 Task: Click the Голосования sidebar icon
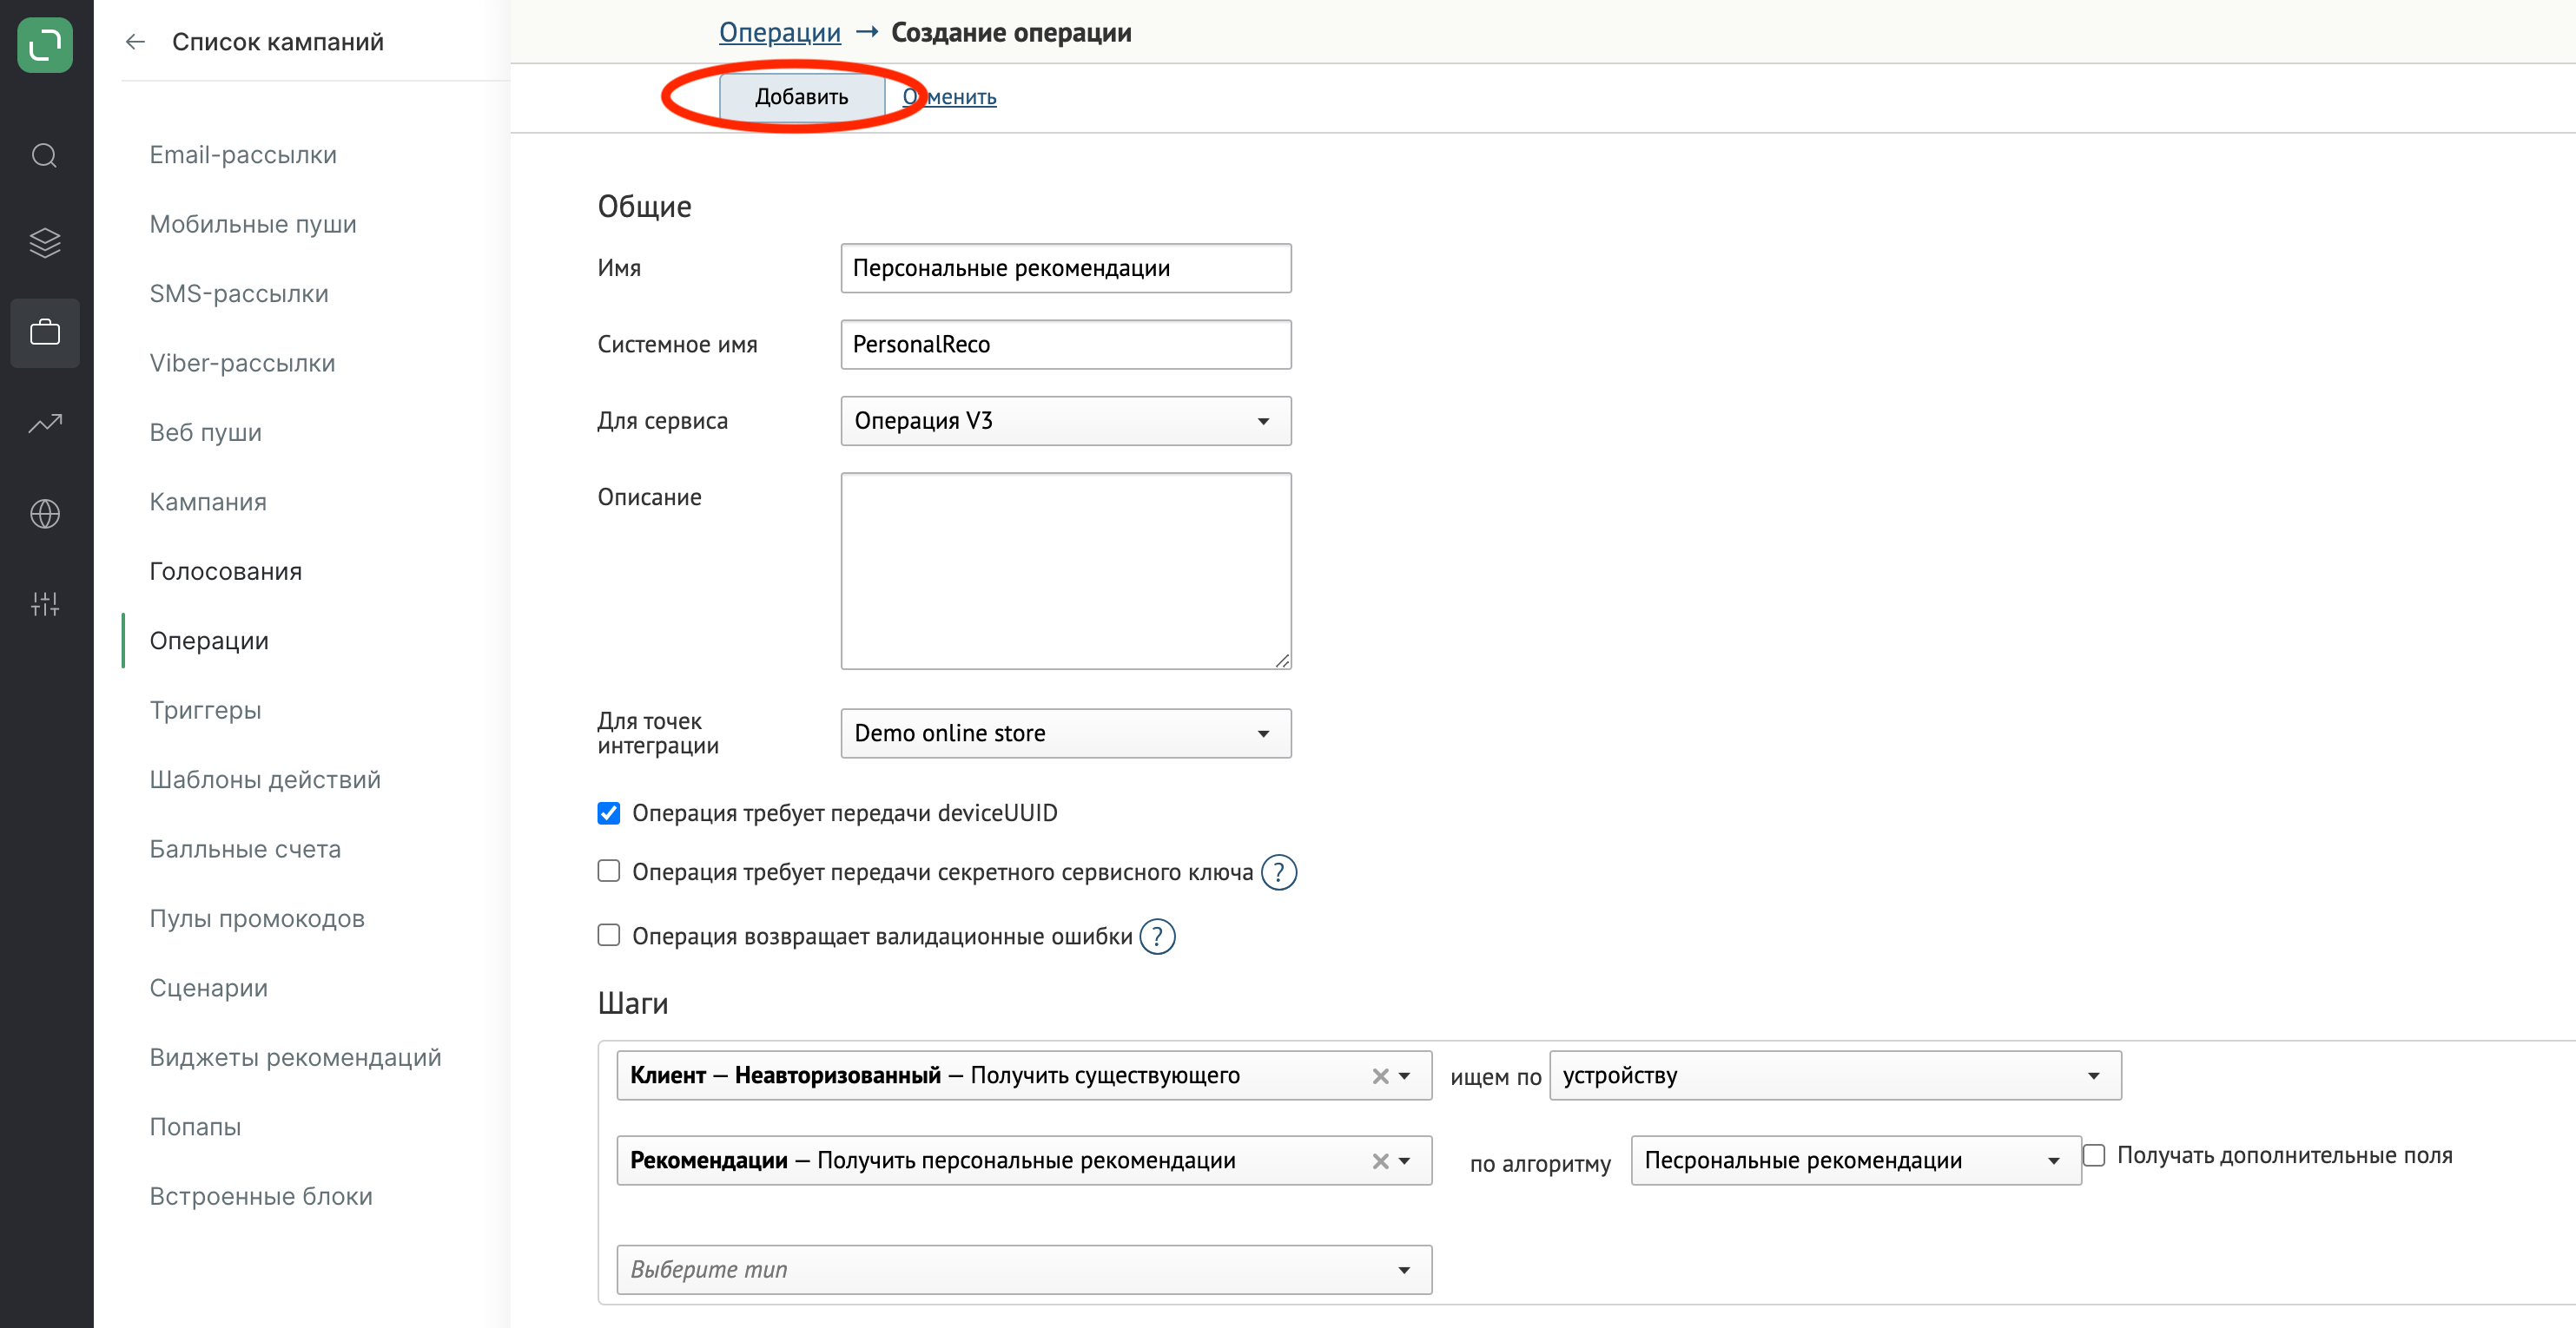pos(226,571)
